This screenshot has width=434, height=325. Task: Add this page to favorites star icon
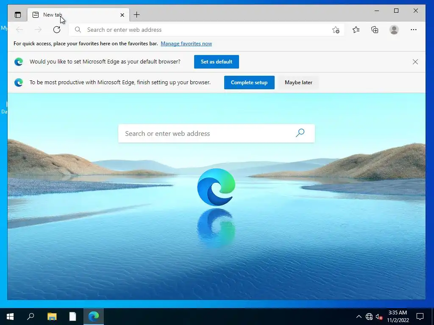click(336, 30)
